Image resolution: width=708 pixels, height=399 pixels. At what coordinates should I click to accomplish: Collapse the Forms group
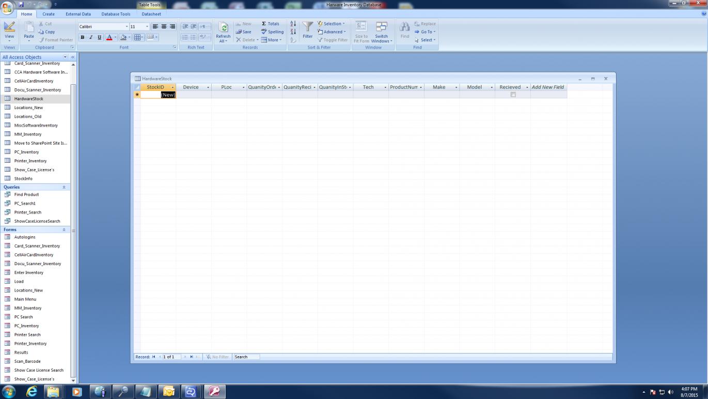tap(64, 229)
